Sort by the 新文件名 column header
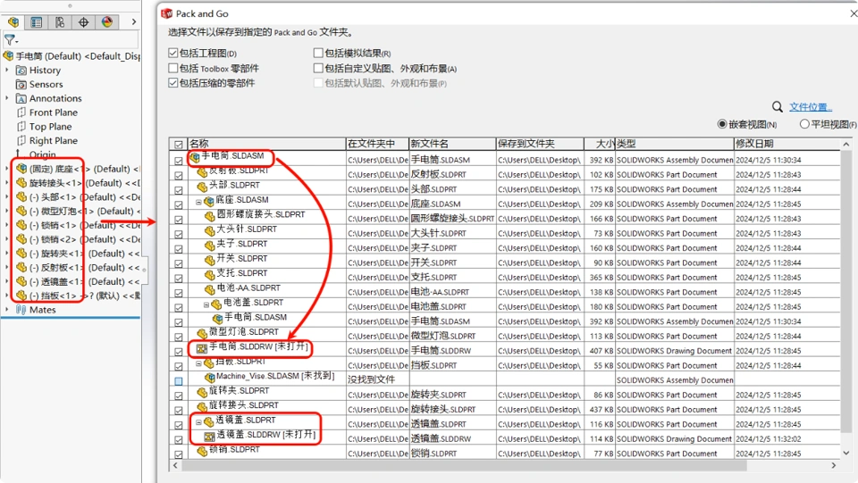The image size is (858, 483). tap(452, 144)
